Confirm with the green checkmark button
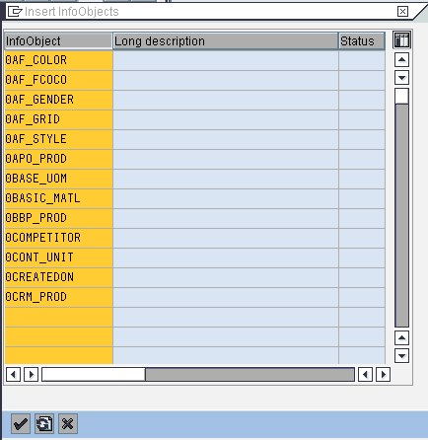This screenshot has width=428, height=440. [x=21, y=423]
